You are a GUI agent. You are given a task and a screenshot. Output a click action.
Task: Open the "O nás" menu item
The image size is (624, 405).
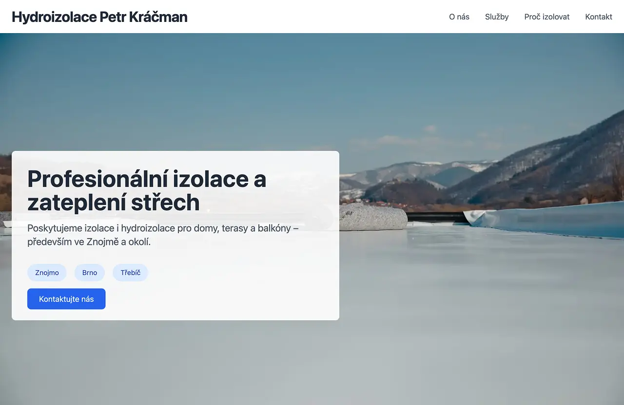[x=459, y=17]
